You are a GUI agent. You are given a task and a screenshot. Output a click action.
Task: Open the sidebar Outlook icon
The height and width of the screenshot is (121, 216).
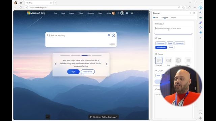[200, 32]
